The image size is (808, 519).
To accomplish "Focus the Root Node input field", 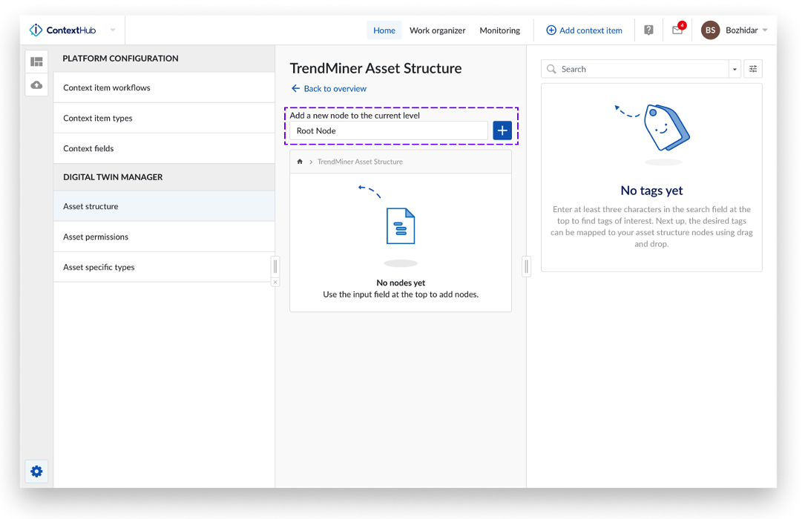I will pyautogui.click(x=388, y=130).
